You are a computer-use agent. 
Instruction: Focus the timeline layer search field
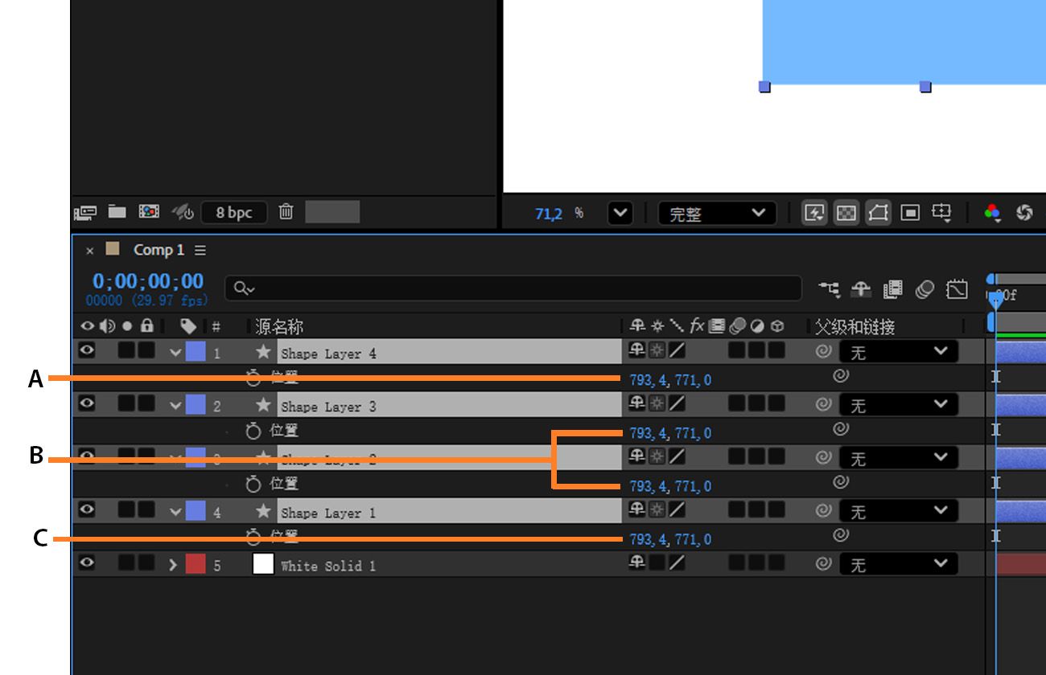pyautogui.click(x=513, y=288)
